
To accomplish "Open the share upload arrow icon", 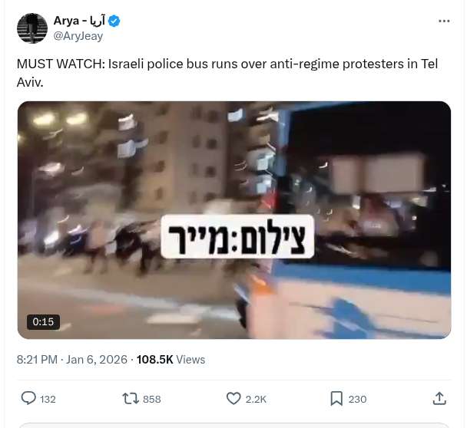I will click(x=439, y=399).
